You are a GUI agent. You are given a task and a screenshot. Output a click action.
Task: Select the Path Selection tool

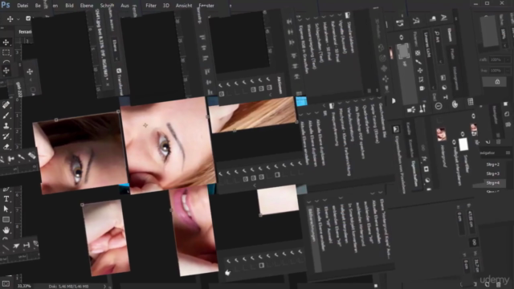[6, 209]
